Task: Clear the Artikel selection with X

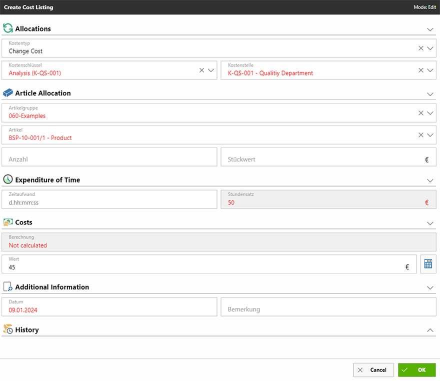Action: (x=421, y=135)
